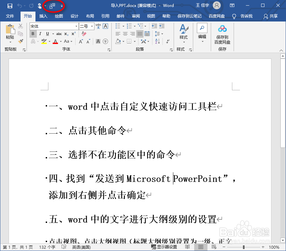Open font color dropdown arrow
Viewport: 286px width, 251px height.
61,41
